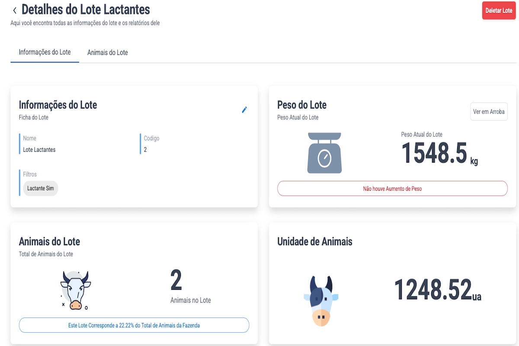Expand the lot percentage message banner
Screen dimensions: 519x346
(134, 325)
